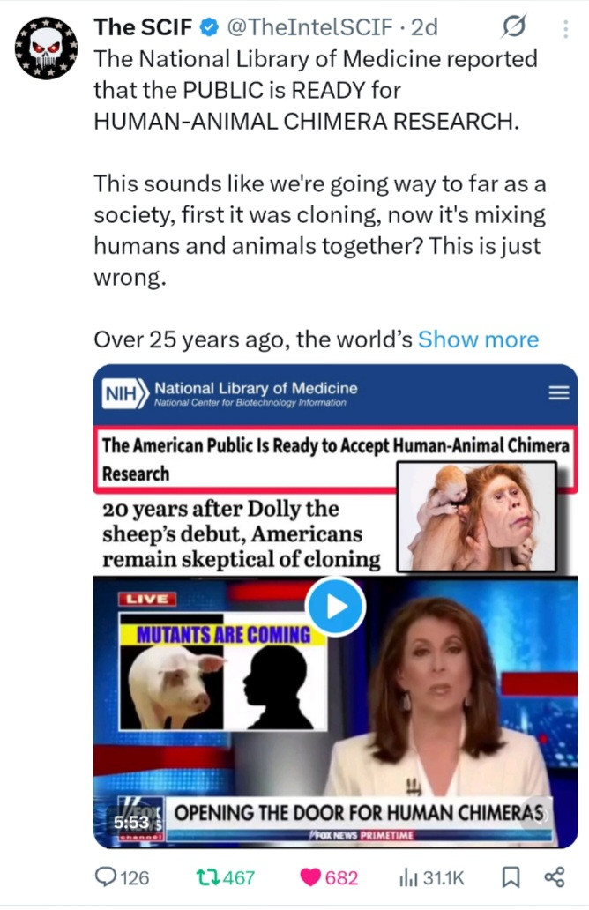The image size is (589, 910).
Task: Open replies via the comment icon
Action: pyautogui.click(x=106, y=876)
